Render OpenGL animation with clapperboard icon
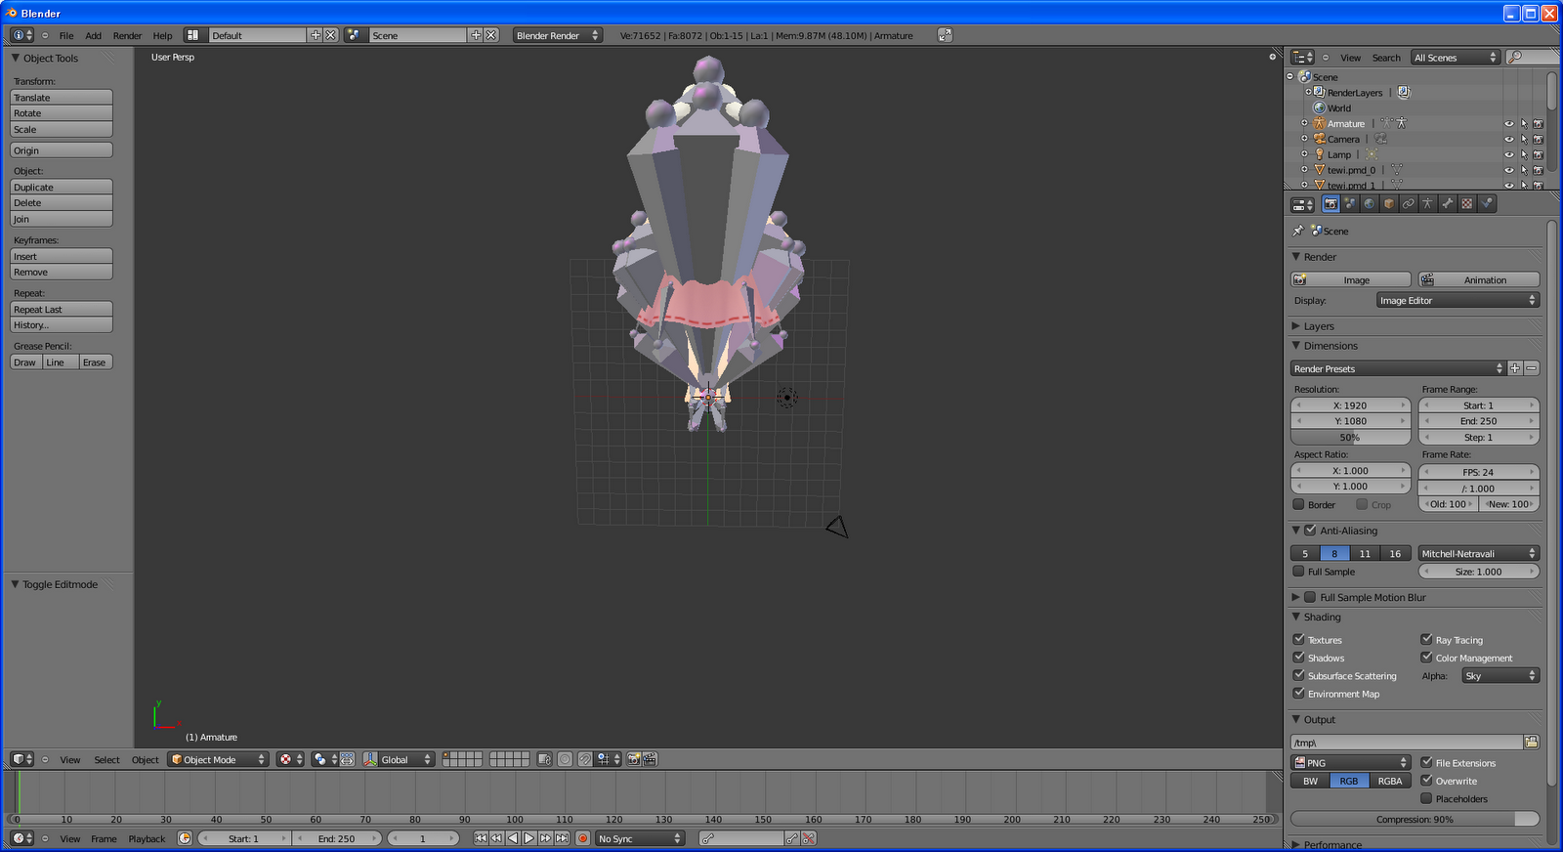The height and width of the screenshot is (852, 1563). click(x=650, y=759)
